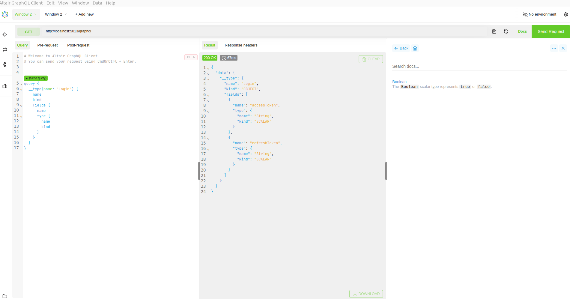Toggle the Docs panel button
This screenshot has height=299, width=570.
522,31
